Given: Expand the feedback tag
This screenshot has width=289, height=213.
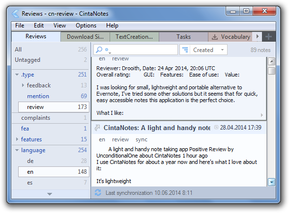Looking at the screenshot, I should [x=23, y=85].
